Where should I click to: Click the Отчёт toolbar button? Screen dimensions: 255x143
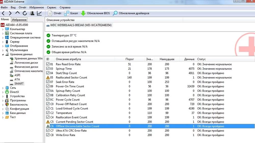coord(55,13)
